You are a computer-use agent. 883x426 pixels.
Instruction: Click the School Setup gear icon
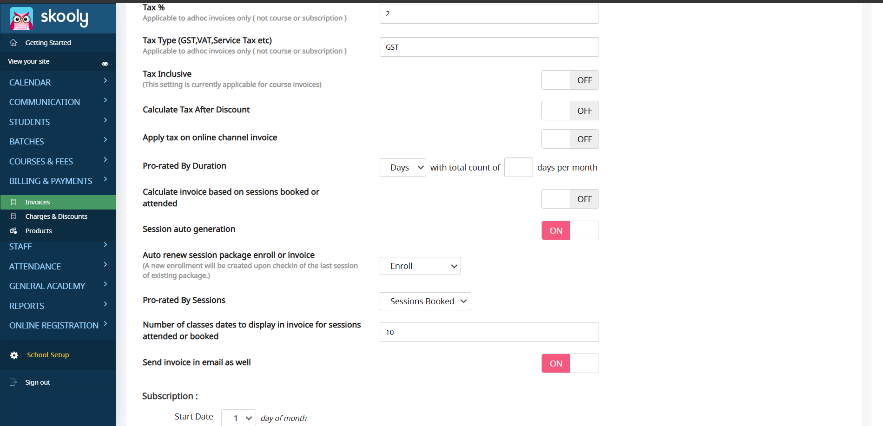pyautogui.click(x=14, y=355)
